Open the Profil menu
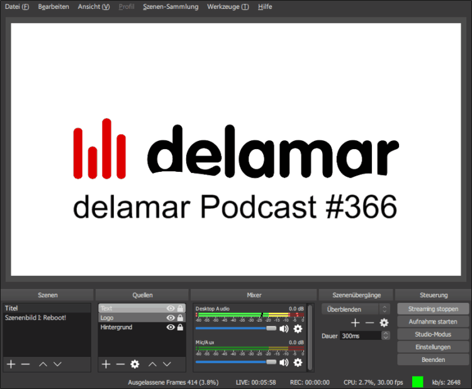 pos(126,7)
